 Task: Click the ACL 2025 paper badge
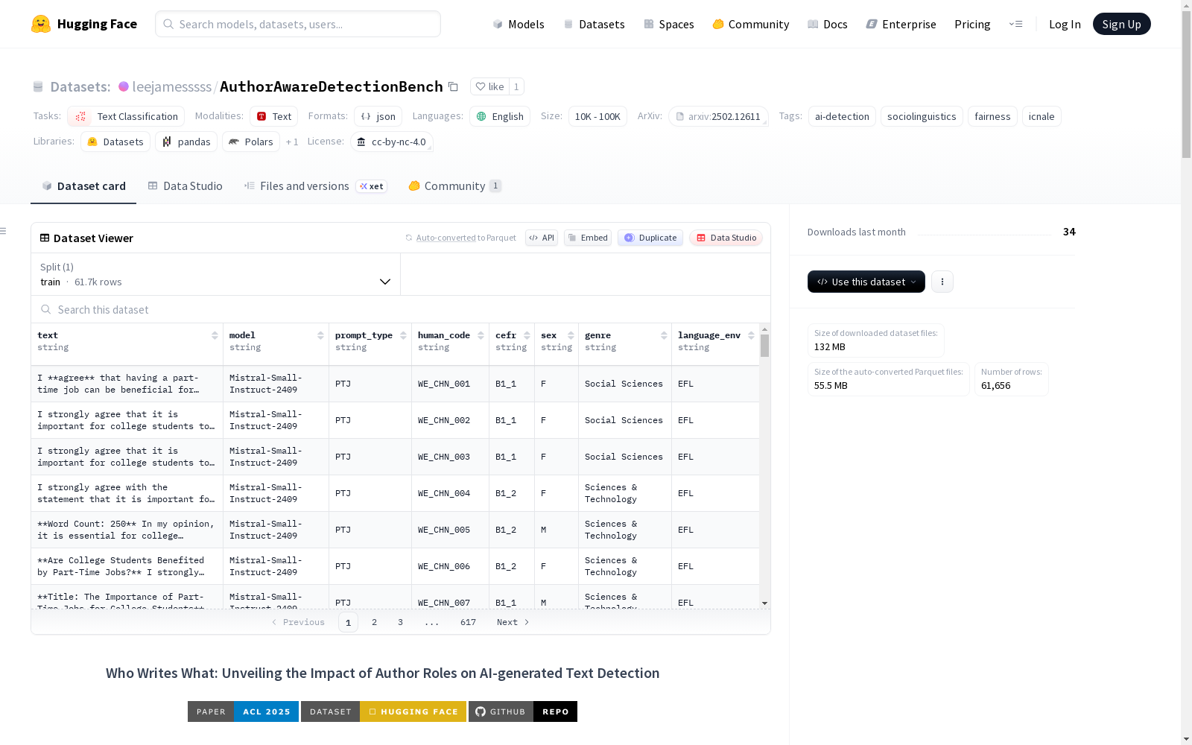[243, 711]
